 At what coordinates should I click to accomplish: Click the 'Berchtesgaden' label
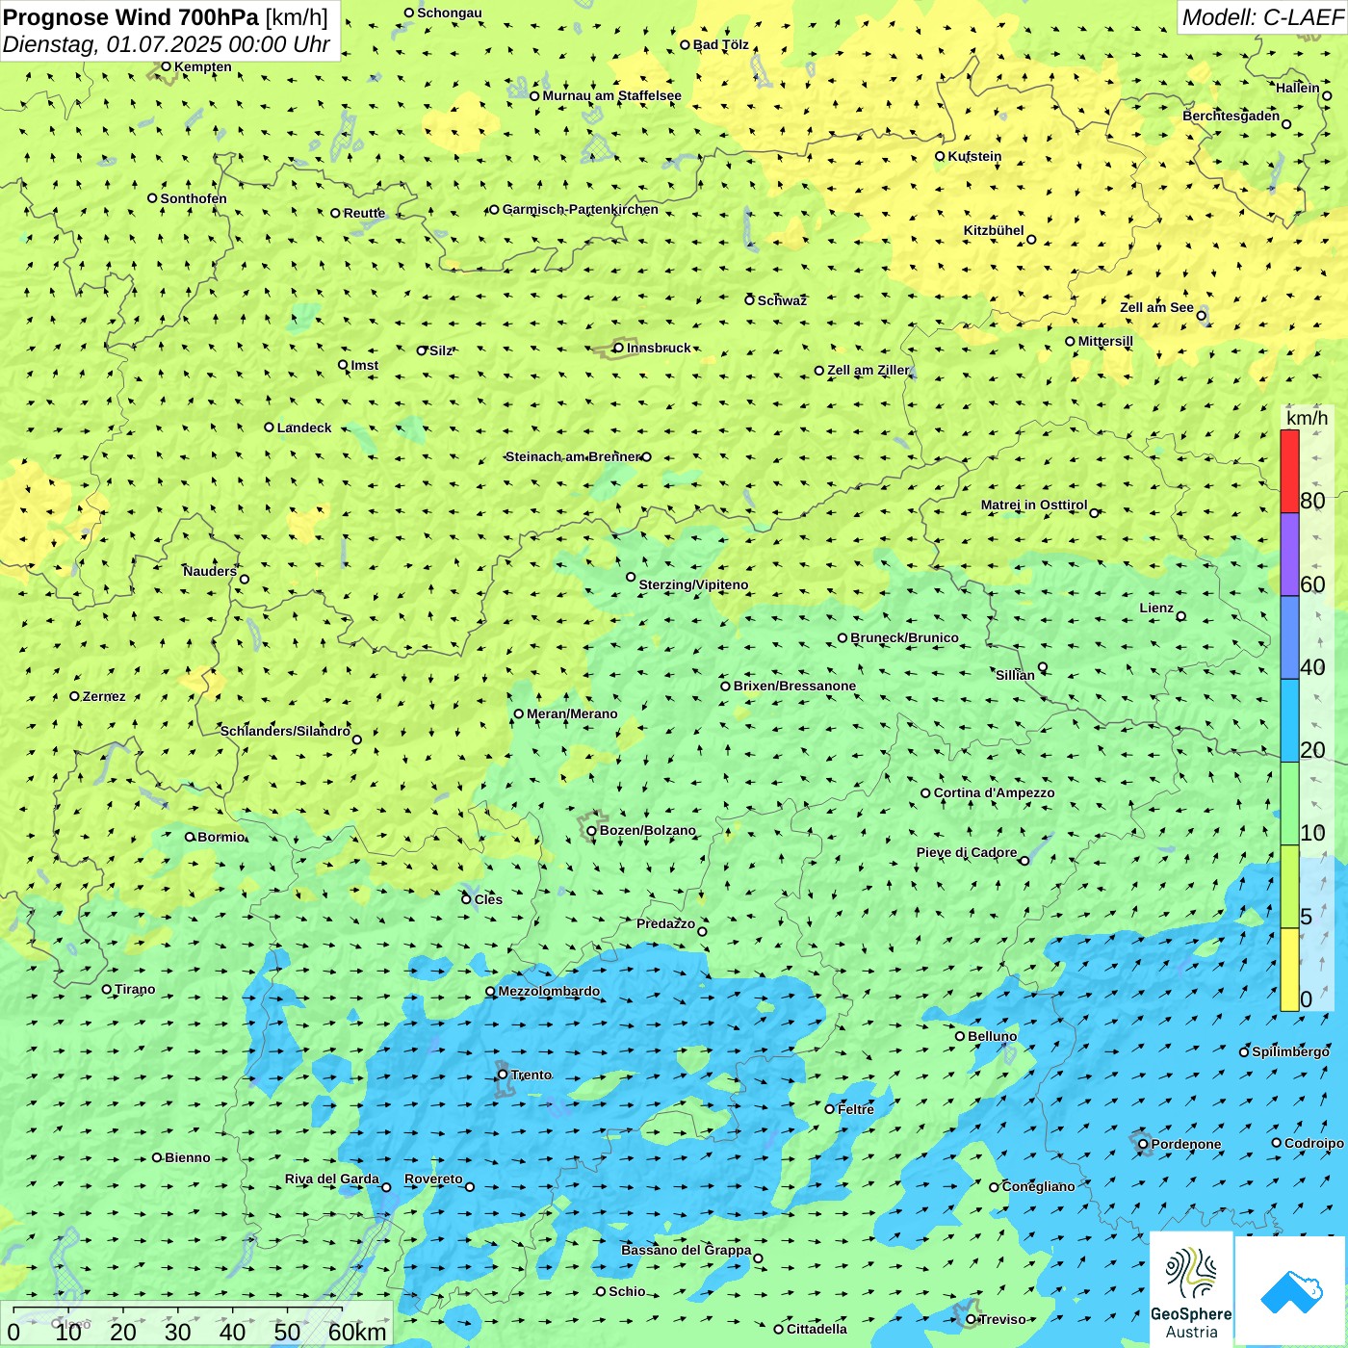pos(1231,116)
